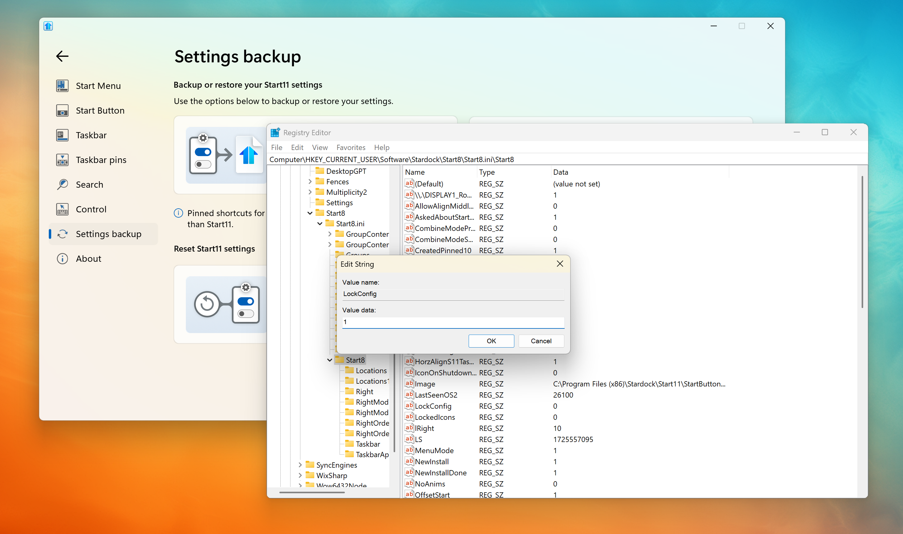
Task: Expand the WixSharp registry key
Action: pyautogui.click(x=300, y=475)
